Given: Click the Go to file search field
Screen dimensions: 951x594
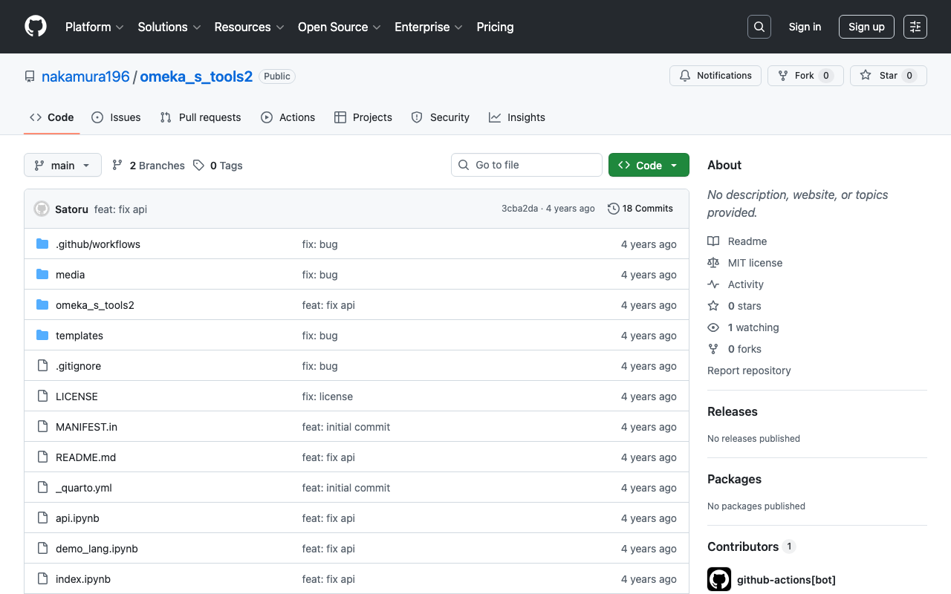Looking at the screenshot, I should coord(527,165).
